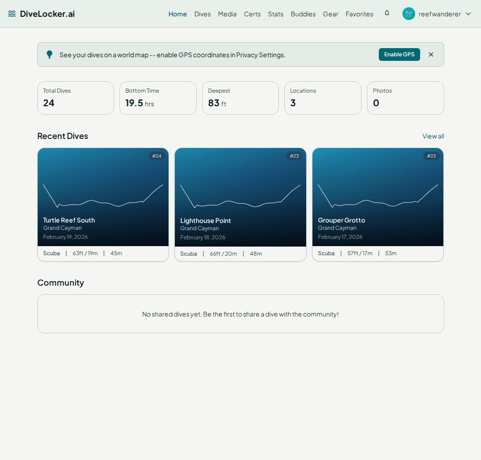Screen dimensions: 481x460
Task: Click the 63ft / 19m depth value
Action: (x=85, y=253)
